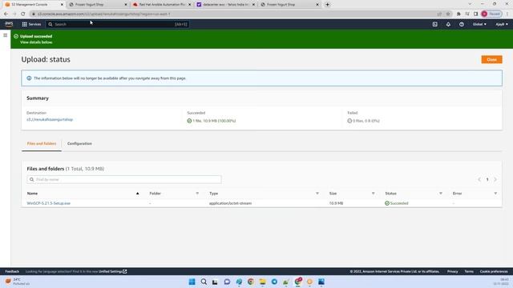Viewport: 513px width, 288px height.
Task: Open the help question-mark icon
Action: pyautogui.click(x=462, y=24)
